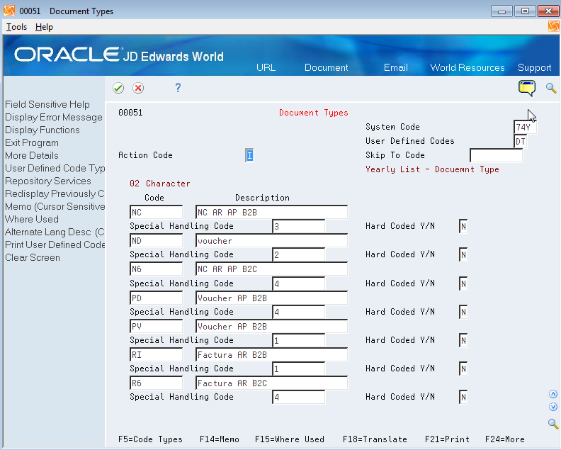Click the code field containing R6
The height and width of the screenshot is (450, 561).
[157, 383]
